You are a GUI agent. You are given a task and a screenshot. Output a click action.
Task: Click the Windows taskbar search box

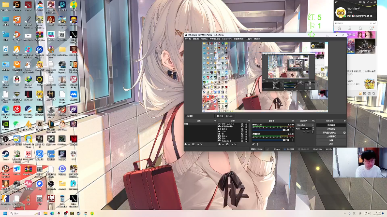pyautogui.click(x=25, y=213)
